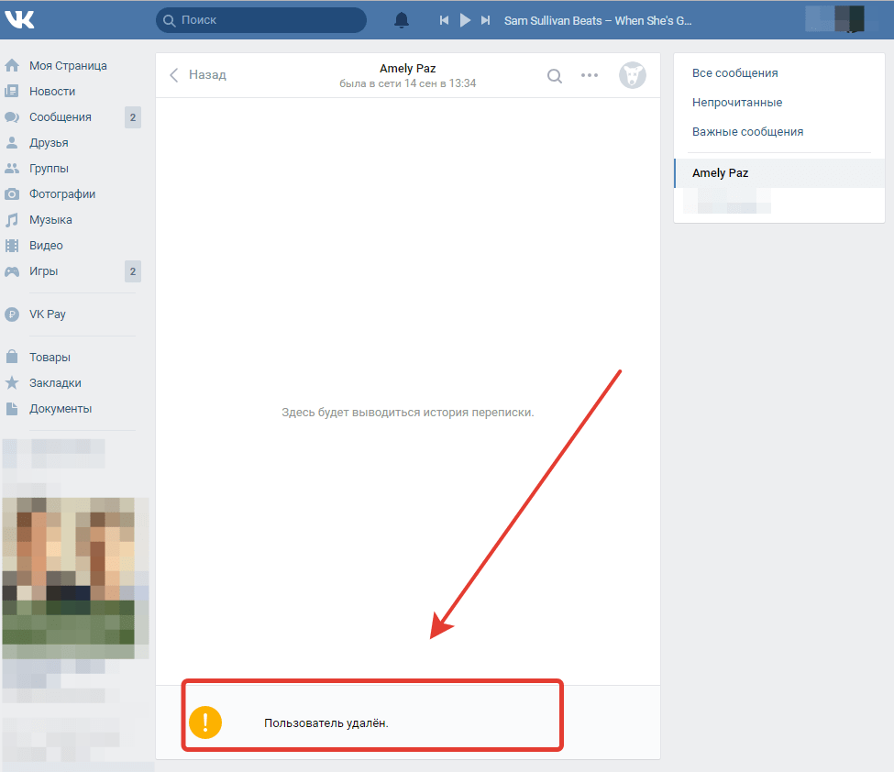Open the Sam Sullivan Beats track title
The width and height of the screenshot is (894, 772).
click(598, 20)
